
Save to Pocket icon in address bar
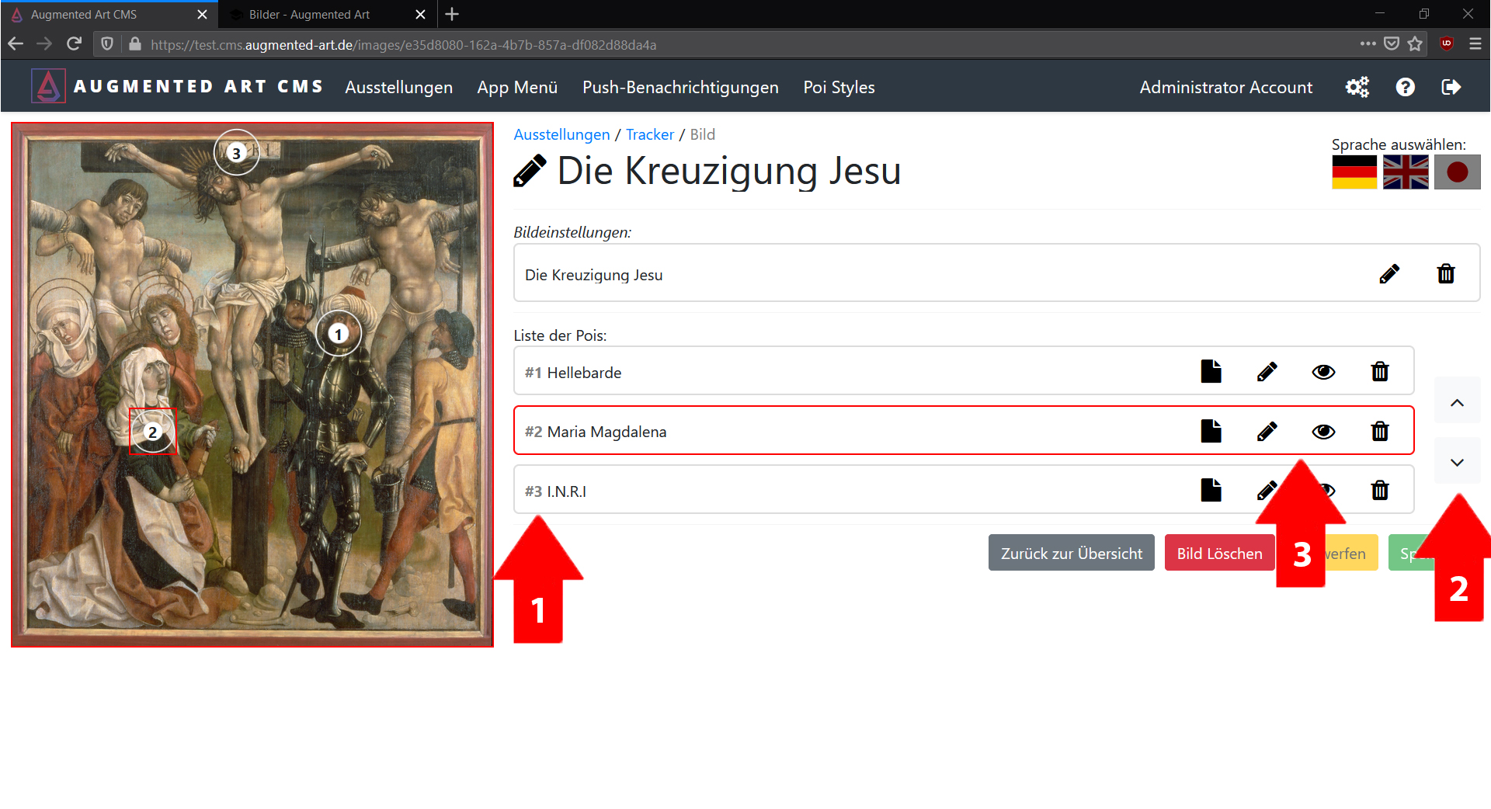click(1392, 44)
